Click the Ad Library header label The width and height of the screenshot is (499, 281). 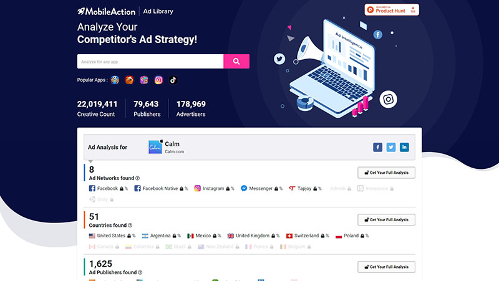158,11
